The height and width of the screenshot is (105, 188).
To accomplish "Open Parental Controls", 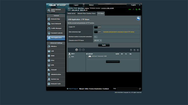I will (56, 33).
